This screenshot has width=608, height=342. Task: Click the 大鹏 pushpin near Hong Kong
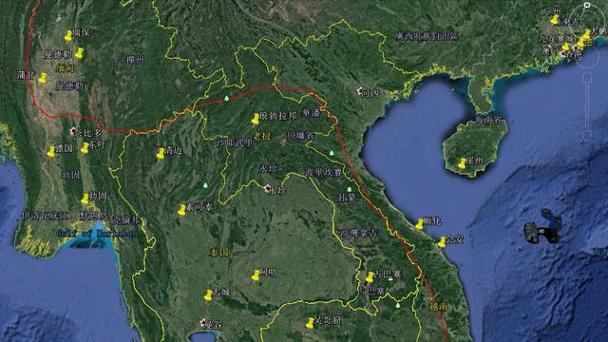[x=587, y=34]
